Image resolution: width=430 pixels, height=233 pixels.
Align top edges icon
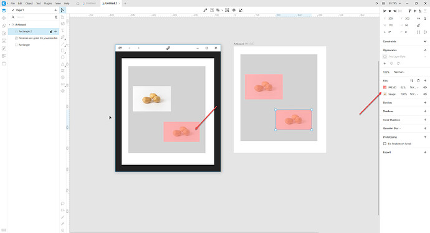point(409,11)
